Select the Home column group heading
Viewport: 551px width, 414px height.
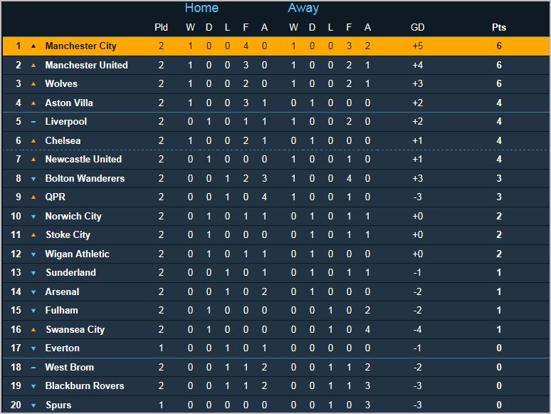coord(201,9)
